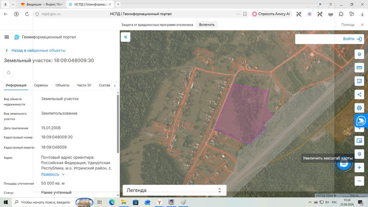Open the Windows Start menu
368x207 pixels.
[x=6, y=202]
